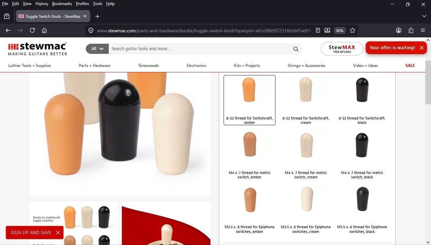Open the recent tabs view icon
Viewport: 431px width, 245px height.
click(x=7, y=16)
